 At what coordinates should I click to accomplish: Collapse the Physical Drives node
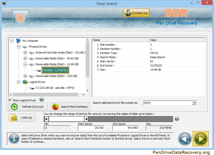[19, 47]
